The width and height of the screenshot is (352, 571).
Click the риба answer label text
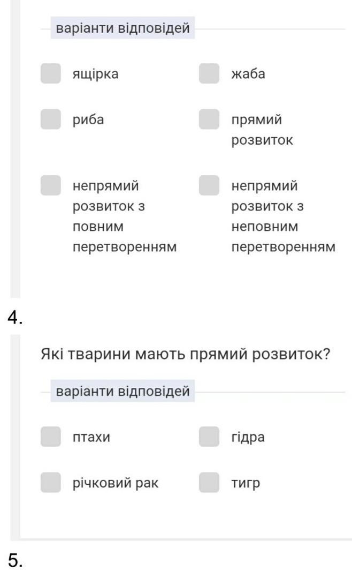88,120
